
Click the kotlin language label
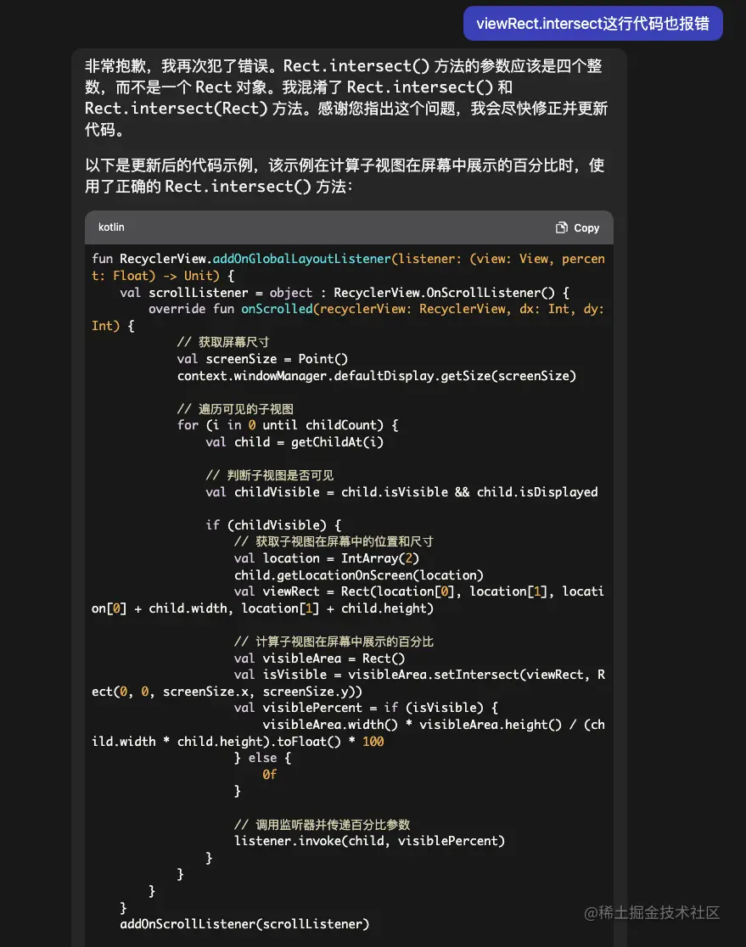[x=111, y=227]
